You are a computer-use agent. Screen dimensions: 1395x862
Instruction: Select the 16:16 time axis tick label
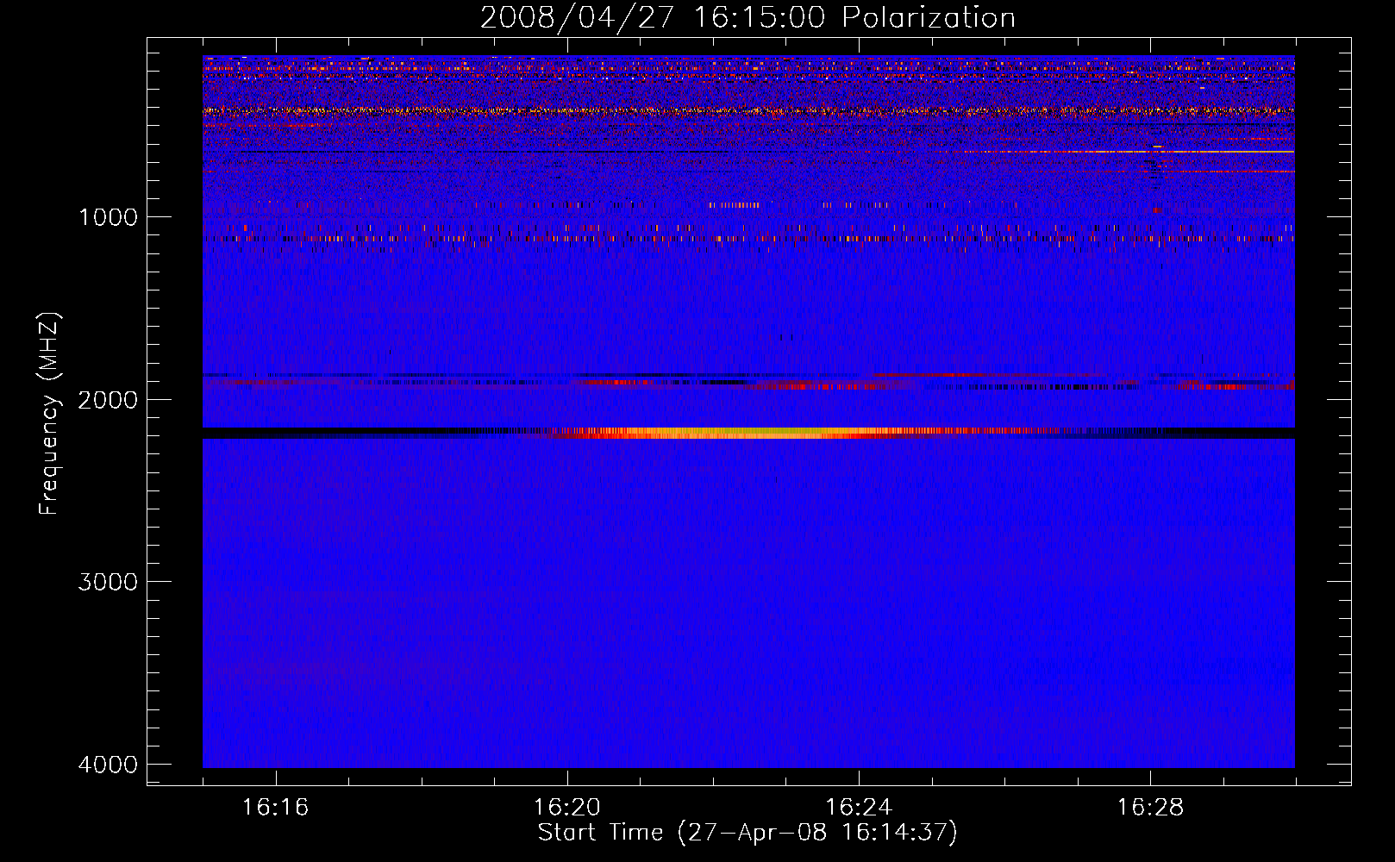276,807
